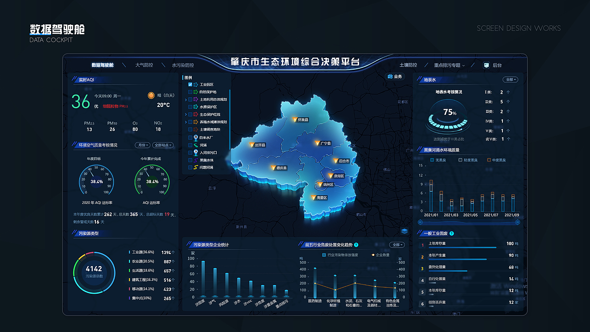Click the Ⅰ类 up arrow
Image resolution: width=590 pixels, height=332 pixels.
tap(508, 92)
